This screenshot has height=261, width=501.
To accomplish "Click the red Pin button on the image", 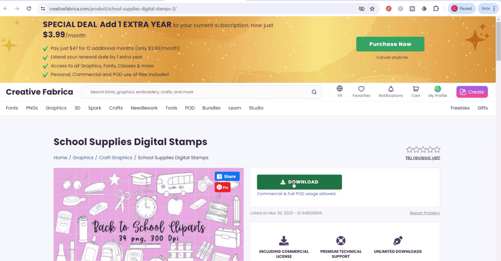I will [x=222, y=187].
